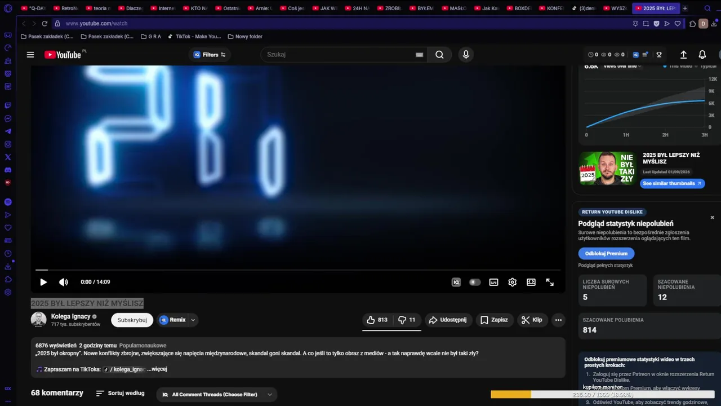Open All Comment Threads filter dropdown
This screenshot has height=406, width=721.
(217, 394)
